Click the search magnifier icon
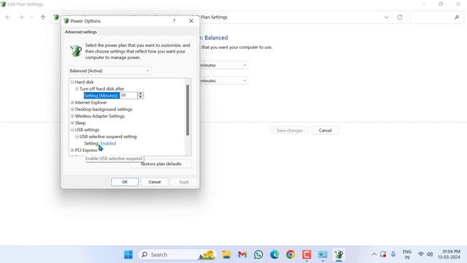This screenshot has height=263, width=467. [457, 18]
